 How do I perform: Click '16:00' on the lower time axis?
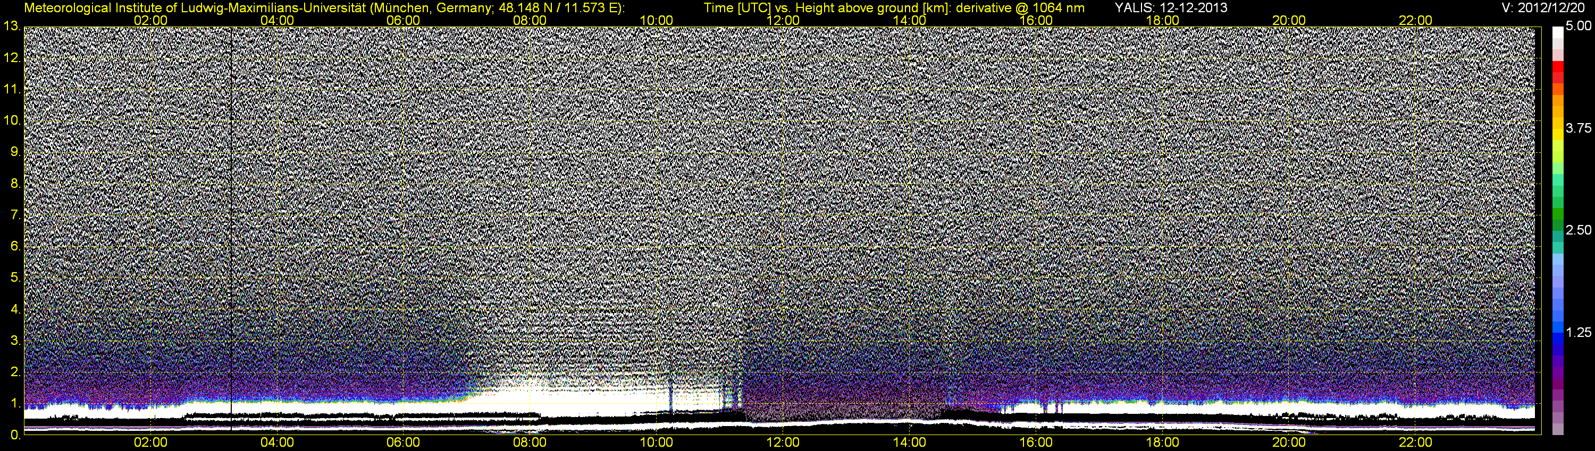point(1036,443)
